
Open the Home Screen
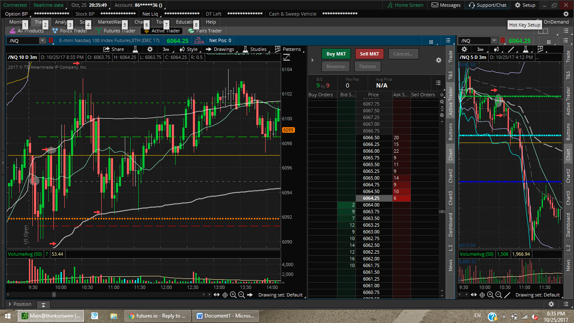pyautogui.click(x=405, y=5)
